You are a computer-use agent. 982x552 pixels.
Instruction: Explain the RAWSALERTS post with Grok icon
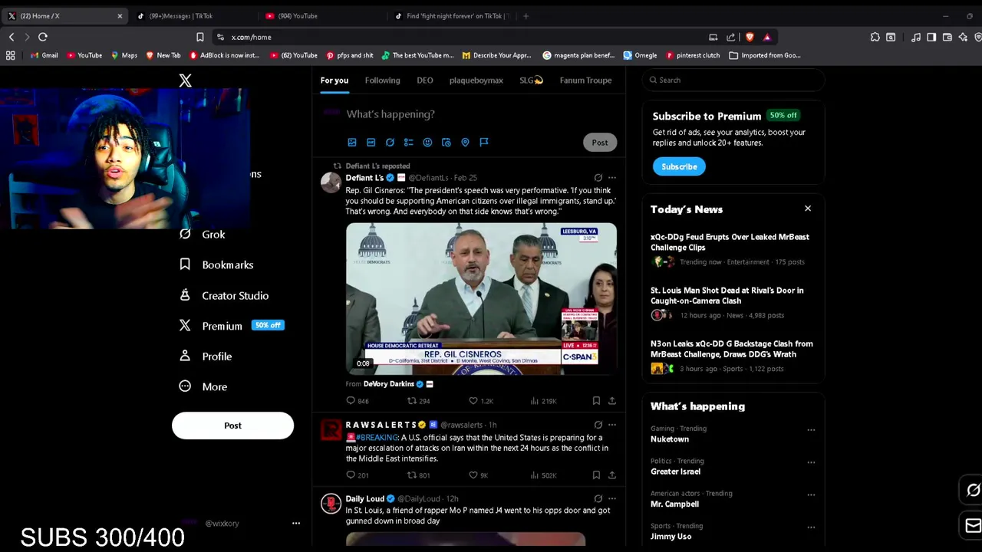598,425
